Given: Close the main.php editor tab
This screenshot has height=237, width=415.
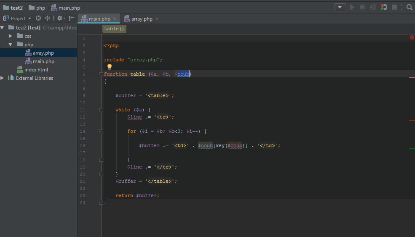Looking at the screenshot, I should click(x=115, y=19).
